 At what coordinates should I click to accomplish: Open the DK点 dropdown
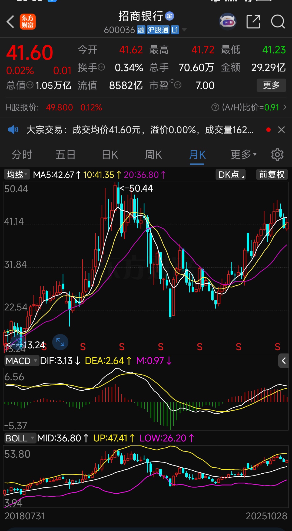pyautogui.click(x=231, y=175)
